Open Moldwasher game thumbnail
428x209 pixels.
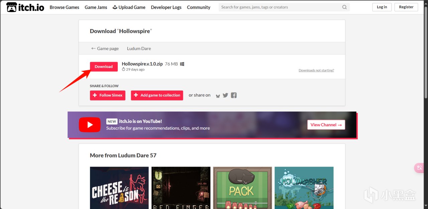[304, 188]
